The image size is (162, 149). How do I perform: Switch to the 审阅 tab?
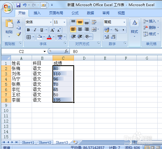(x=106, y=13)
